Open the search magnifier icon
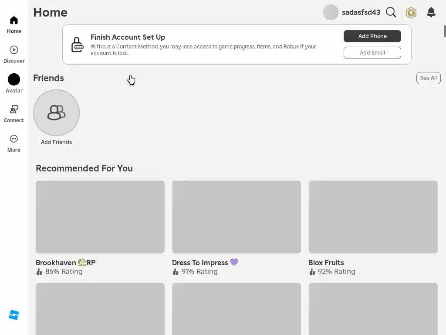 coord(391,13)
